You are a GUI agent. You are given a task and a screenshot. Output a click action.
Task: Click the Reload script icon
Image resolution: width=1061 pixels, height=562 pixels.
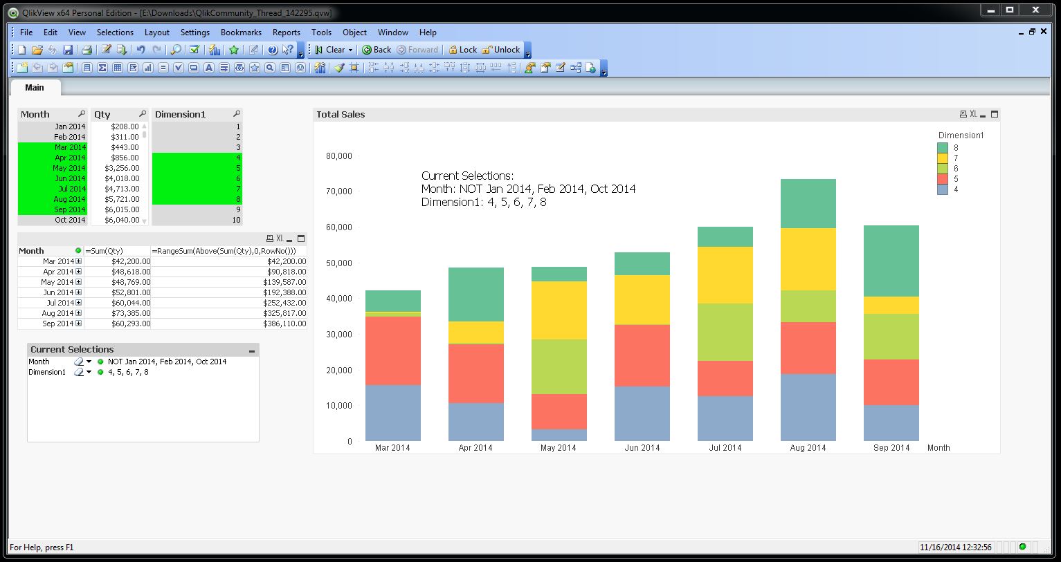tap(122, 50)
